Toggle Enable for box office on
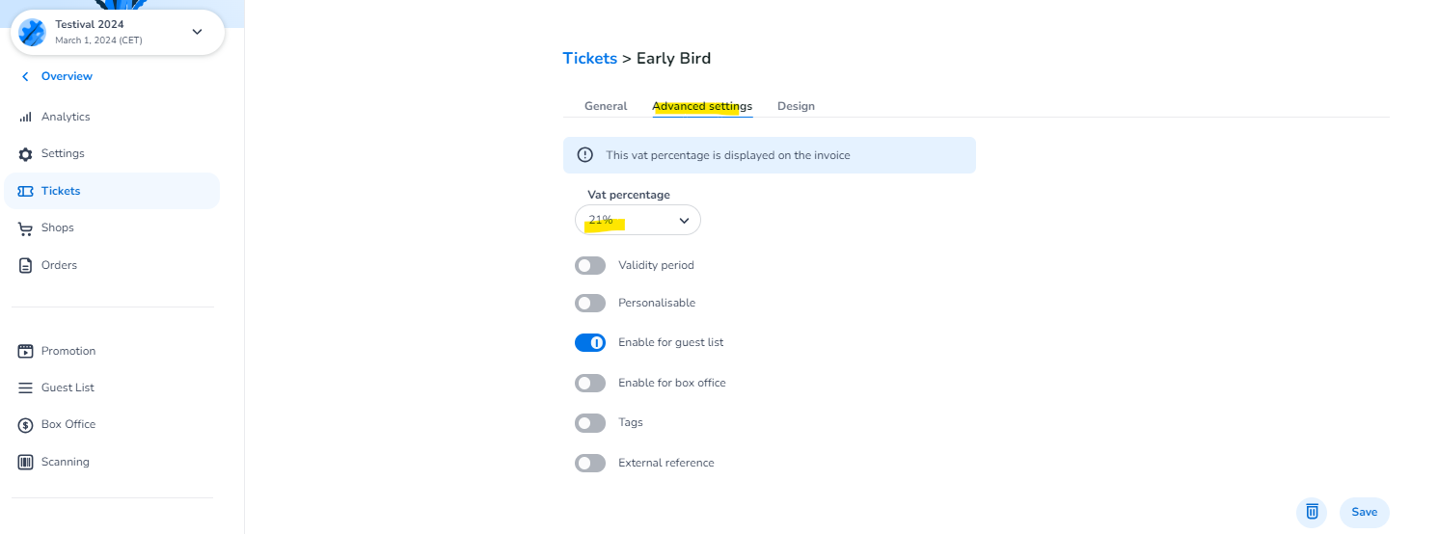This screenshot has height=534, width=1438. coord(590,384)
